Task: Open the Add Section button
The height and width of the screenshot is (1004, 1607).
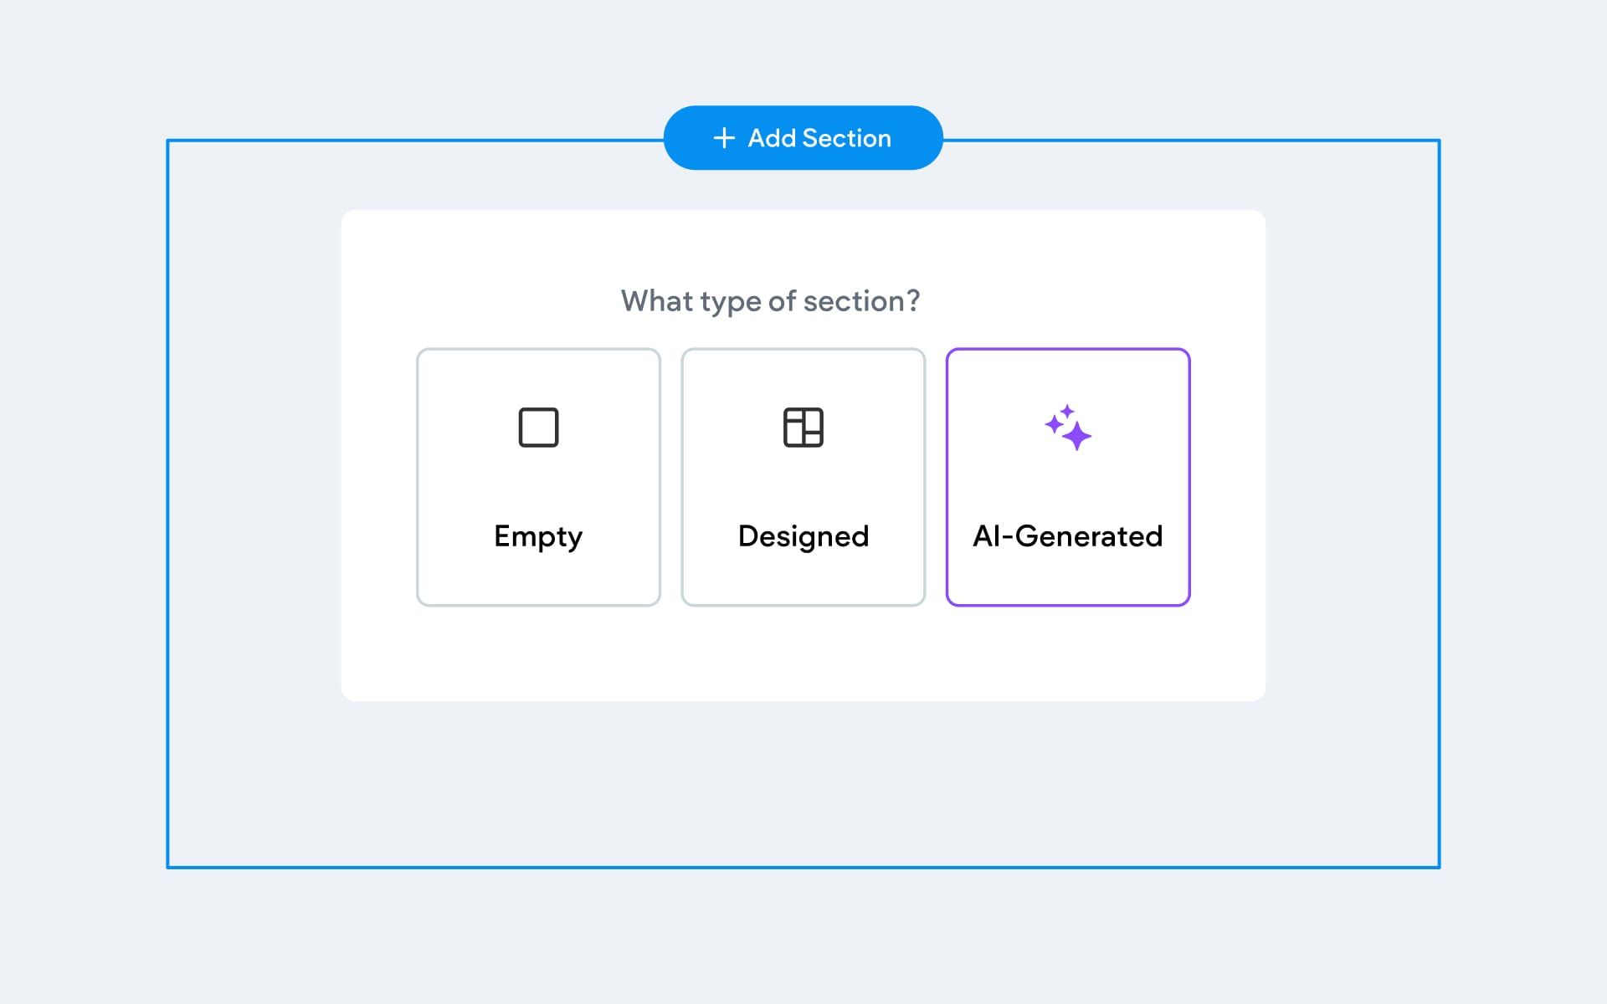Action: click(x=803, y=138)
